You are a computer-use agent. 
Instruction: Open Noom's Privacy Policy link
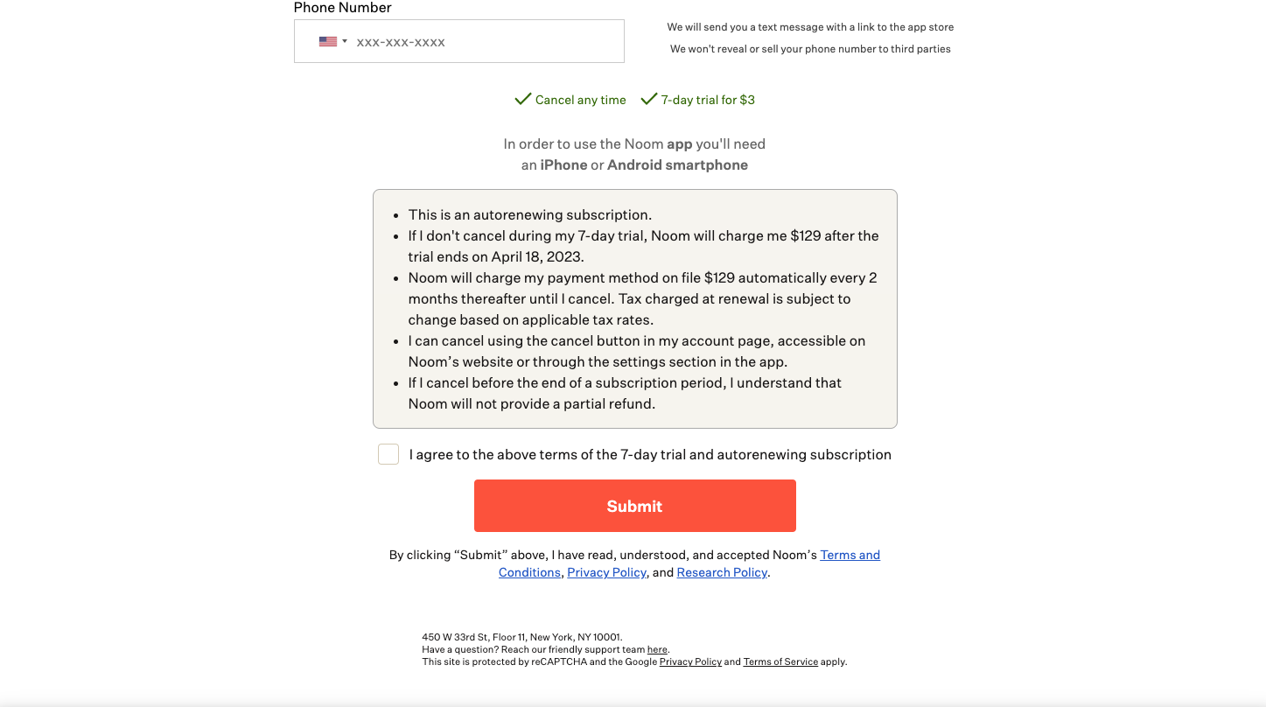(606, 572)
